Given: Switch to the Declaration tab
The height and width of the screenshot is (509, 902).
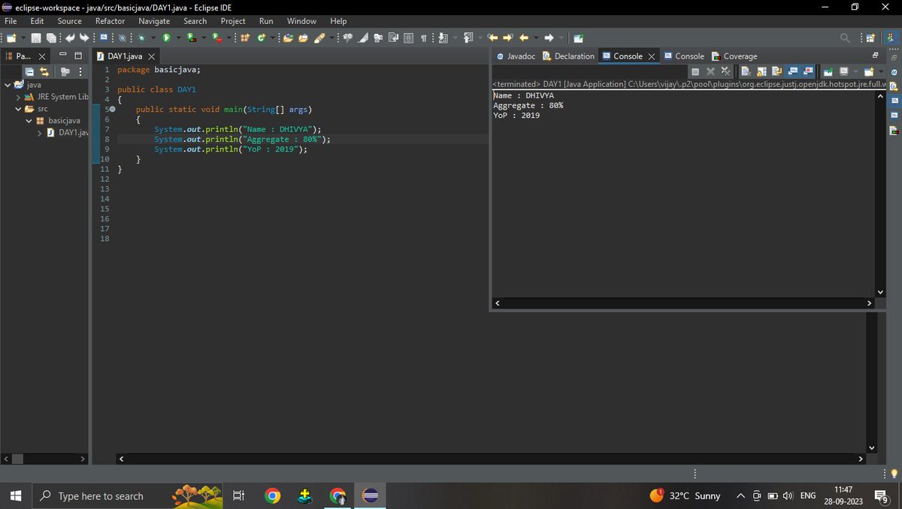Looking at the screenshot, I should pyautogui.click(x=568, y=56).
